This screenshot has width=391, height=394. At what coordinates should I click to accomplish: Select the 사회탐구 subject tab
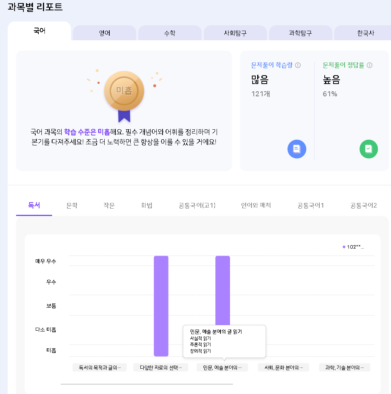(235, 33)
